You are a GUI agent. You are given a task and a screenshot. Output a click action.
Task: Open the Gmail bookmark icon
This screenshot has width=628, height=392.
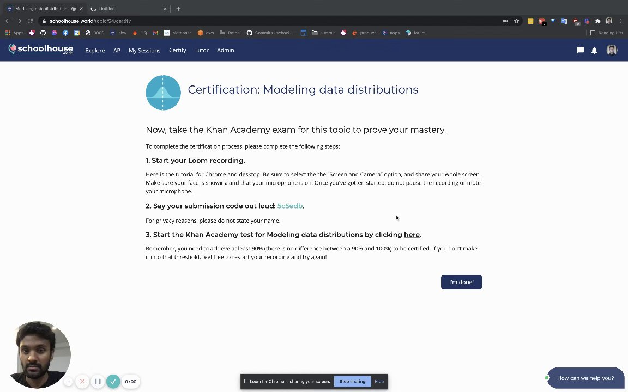pyautogui.click(x=155, y=33)
